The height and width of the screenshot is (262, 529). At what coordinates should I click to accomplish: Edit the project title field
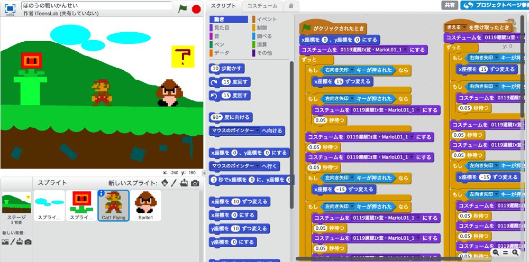[97, 6]
